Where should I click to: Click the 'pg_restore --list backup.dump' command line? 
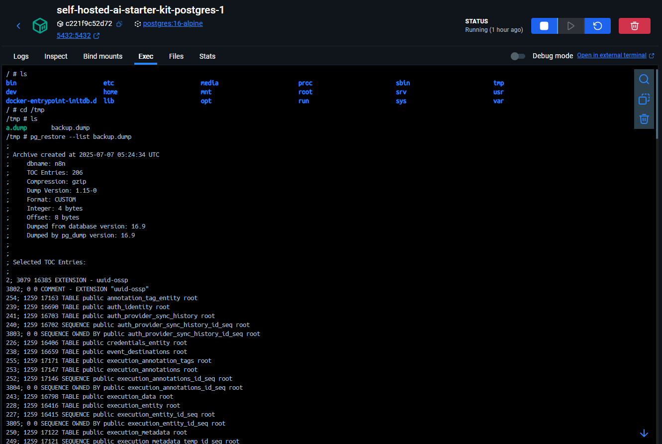(x=81, y=137)
